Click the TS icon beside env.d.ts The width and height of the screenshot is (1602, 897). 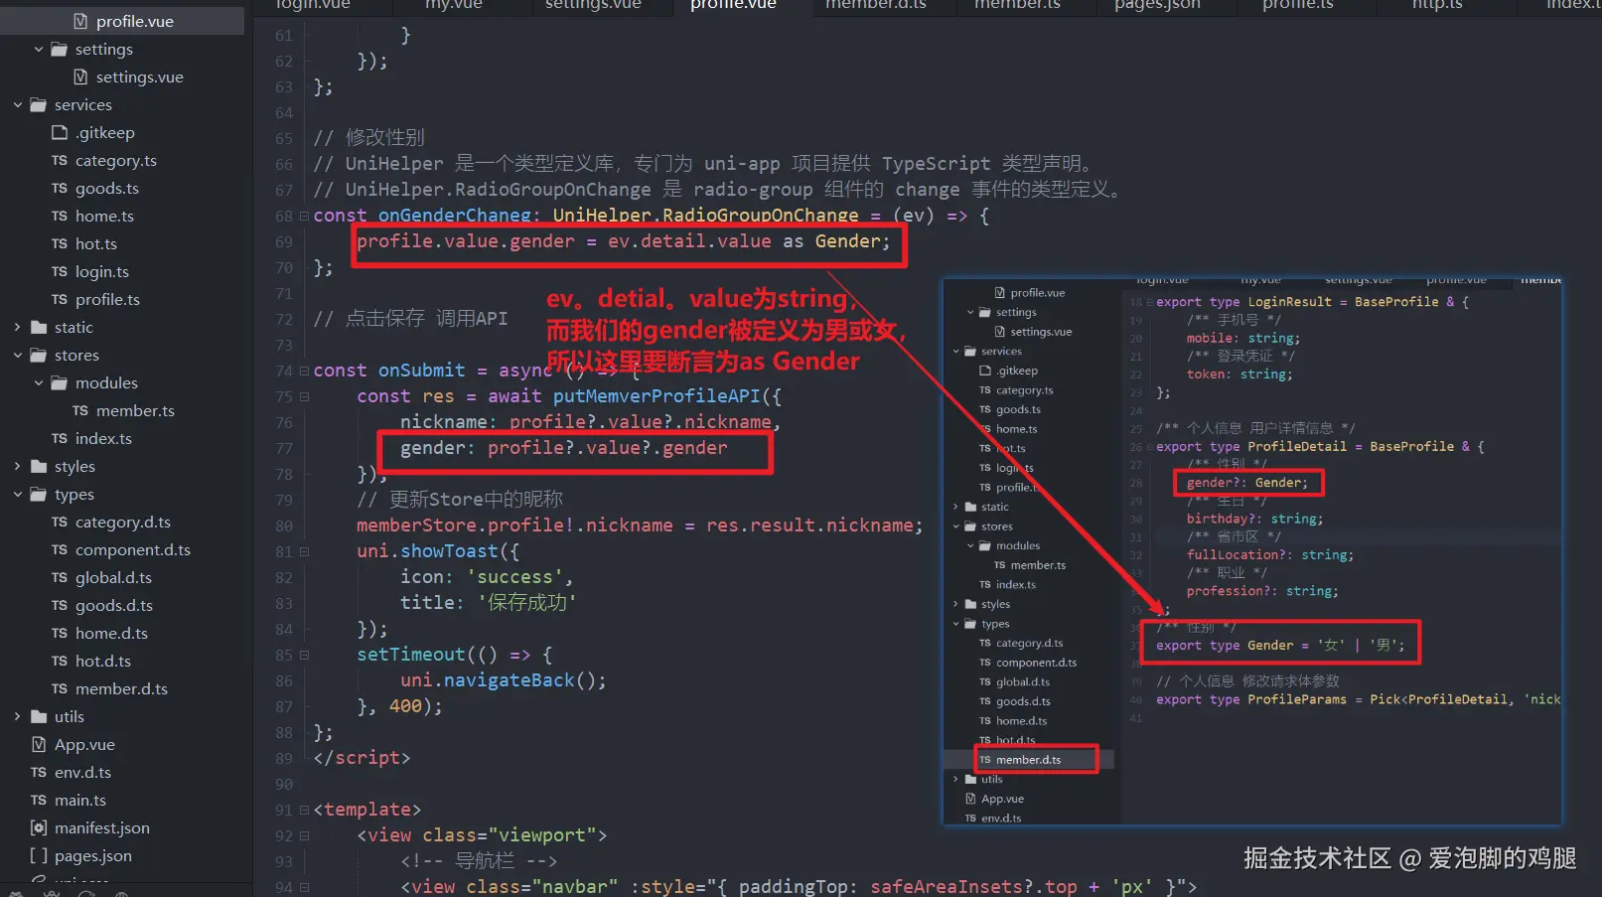point(39,772)
